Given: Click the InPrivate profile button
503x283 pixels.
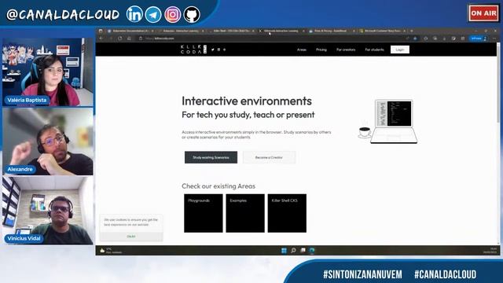Looking at the screenshot, I should (479, 39).
